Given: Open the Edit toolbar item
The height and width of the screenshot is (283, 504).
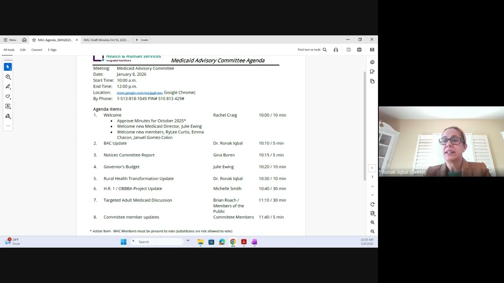Looking at the screenshot, I should click(23, 50).
